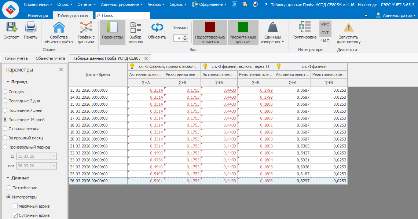
Task: Open the Единицы измерения dropdown
Action: coord(272,39)
